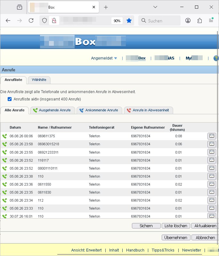Screen dimensions: 219x256
Task: Open the Newsletter footer link
Action: 191,250
